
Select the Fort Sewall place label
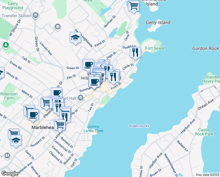click(x=155, y=48)
